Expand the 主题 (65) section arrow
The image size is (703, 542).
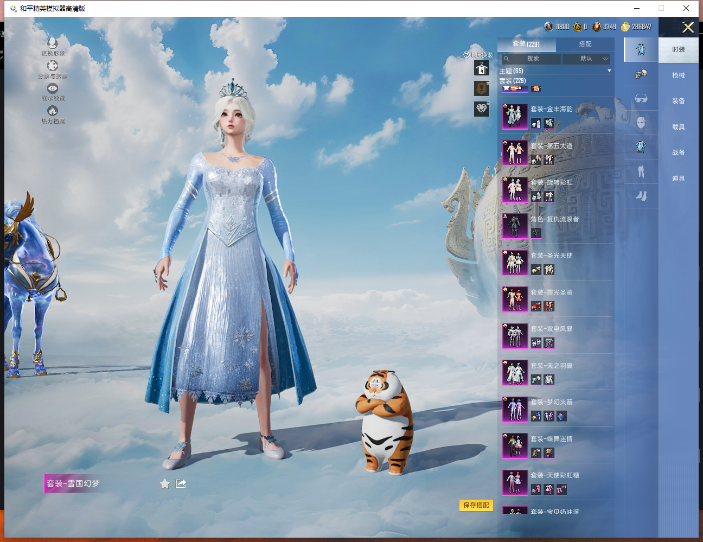click(x=609, y=71)
